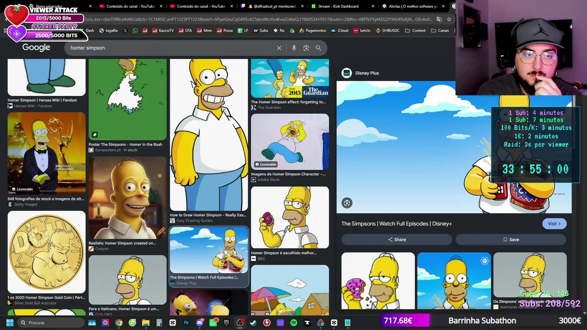Screen dimensions: 587x330
Task: Open the Disney Plus source link in preview
Action: click(x=360, y=73)
